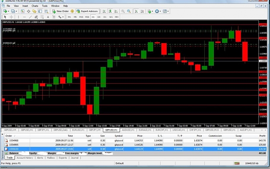Expand the Indicators dropdown arrow
Image resolution: width=270 pixels, height=169 pixels.
coord(152,11)
